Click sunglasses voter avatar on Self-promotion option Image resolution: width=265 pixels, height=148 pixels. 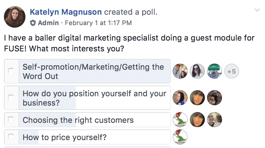point(197,71)
